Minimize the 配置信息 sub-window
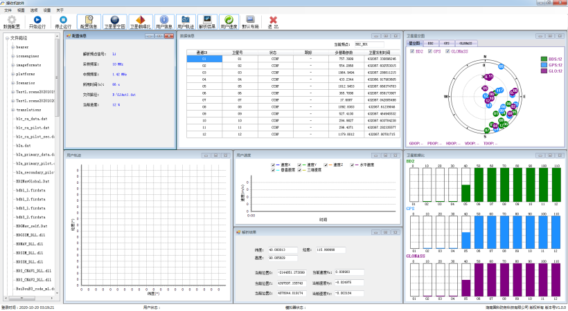The width and height of the screenshot is (568, 311). pos(149,36)
